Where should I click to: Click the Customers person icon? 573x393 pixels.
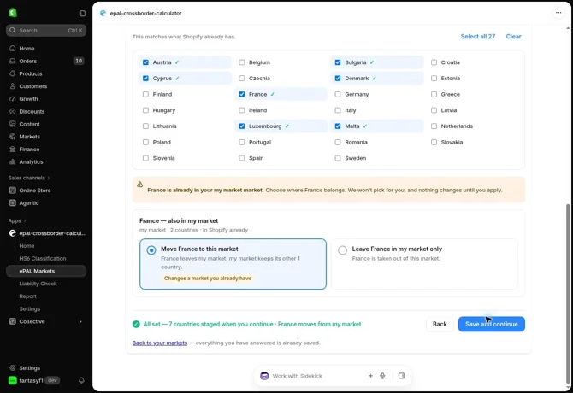click(x=13, y=86)
